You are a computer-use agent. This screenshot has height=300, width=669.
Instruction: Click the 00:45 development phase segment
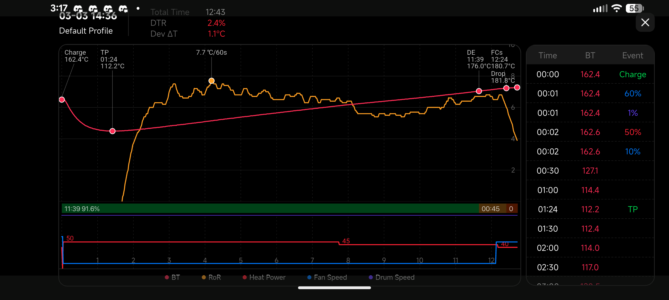492,209
